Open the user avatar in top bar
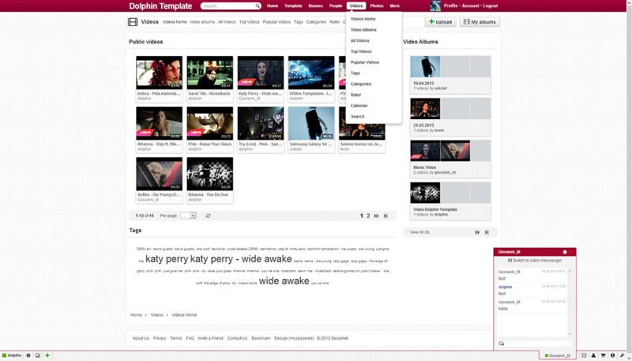Image resolution: width=632 pixels, height=361 pixels. click(x=435, y=6)
